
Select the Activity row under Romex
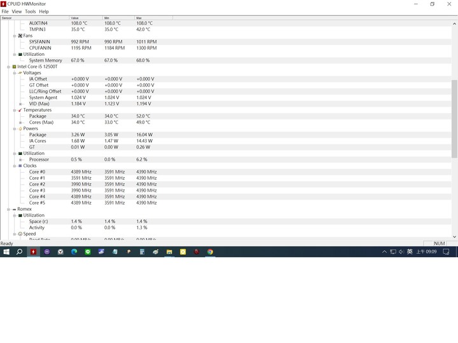point(226,227)
